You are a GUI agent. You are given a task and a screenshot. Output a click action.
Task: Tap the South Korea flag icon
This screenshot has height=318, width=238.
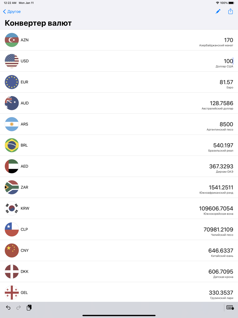[x=12, y=209]
